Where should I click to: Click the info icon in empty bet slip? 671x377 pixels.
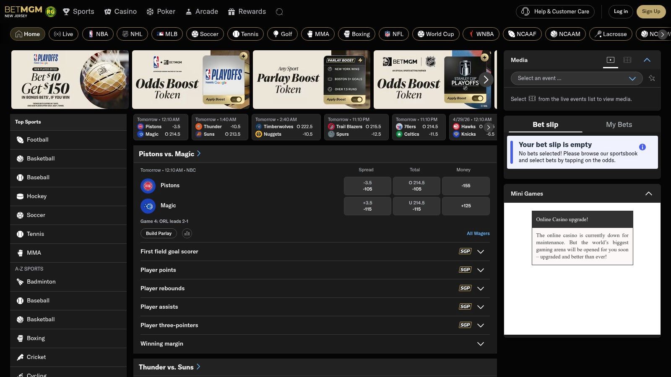[642, 147]
